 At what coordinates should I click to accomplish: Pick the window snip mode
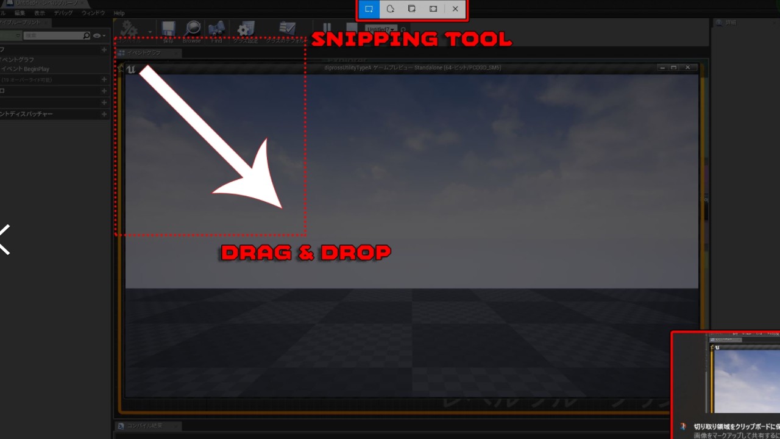(x=412, y=9)
